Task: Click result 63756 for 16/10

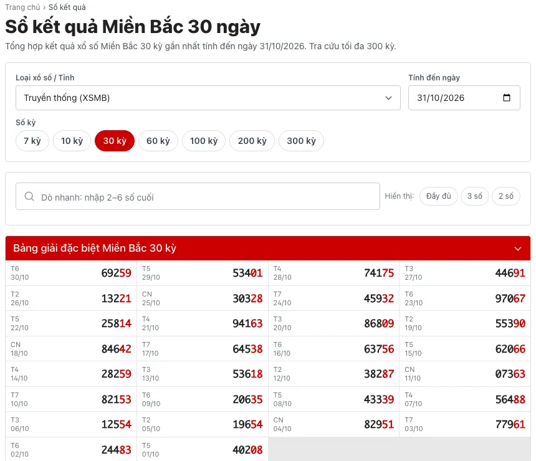Action: tap(379, 349)
